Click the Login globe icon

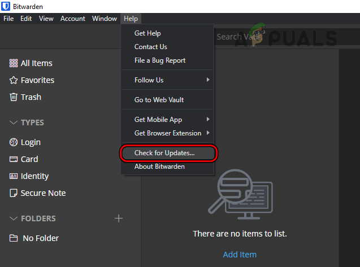click(14, 142)
